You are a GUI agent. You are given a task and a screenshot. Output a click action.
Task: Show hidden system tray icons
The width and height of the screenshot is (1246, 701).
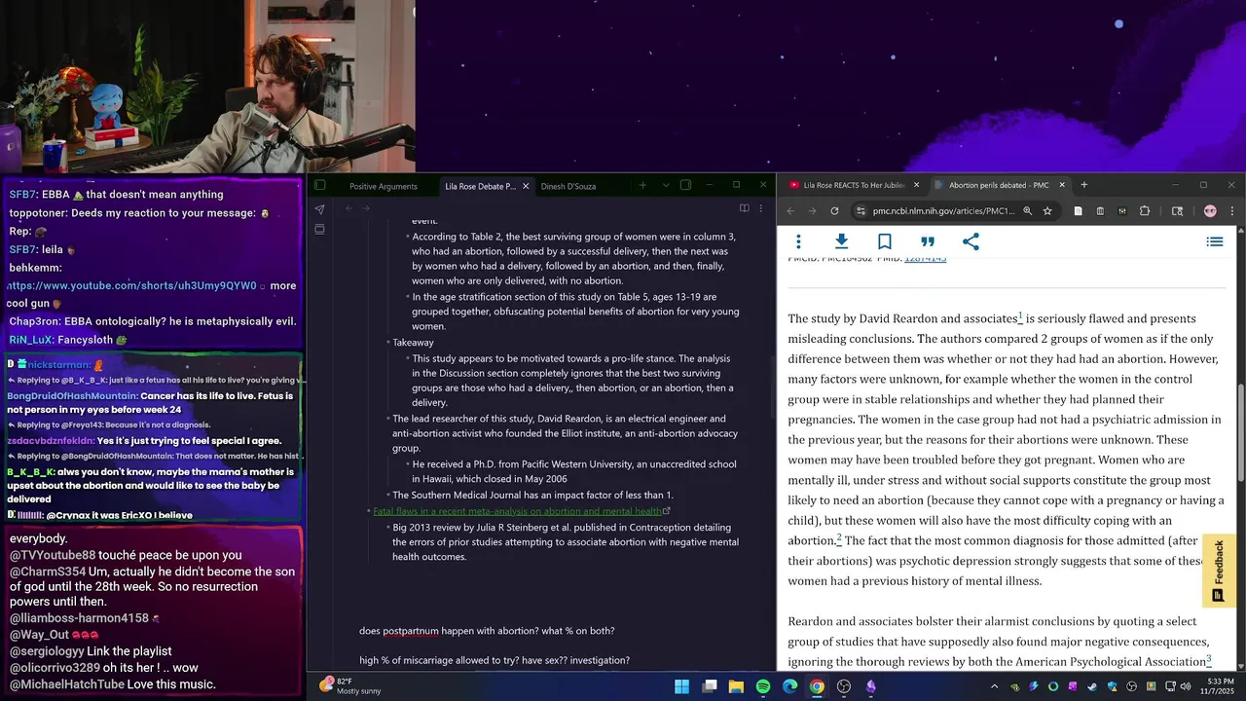coord(995,686)
